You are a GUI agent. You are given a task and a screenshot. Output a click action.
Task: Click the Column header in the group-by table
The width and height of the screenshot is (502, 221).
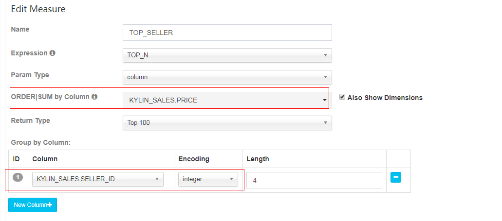click(x=45, y=159)
